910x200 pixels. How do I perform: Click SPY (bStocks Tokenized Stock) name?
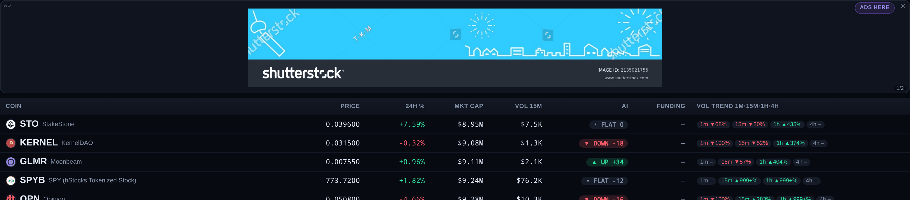coord(92,180)
